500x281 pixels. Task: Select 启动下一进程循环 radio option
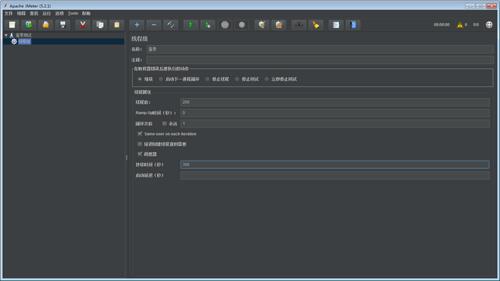tap(161, 79)
